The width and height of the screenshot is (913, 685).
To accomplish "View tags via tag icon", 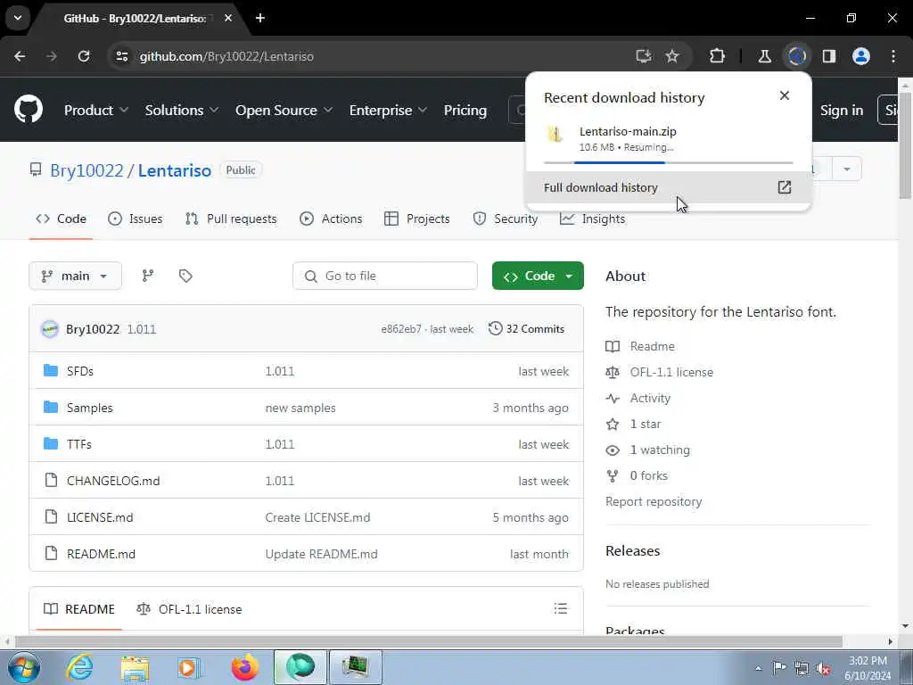I will [185, 276].
